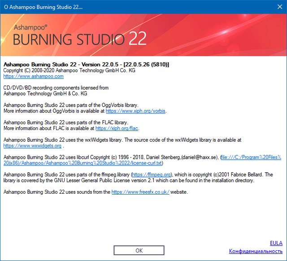Click the resize grip in bottom-right corner
The height and width of the screenshot is (261, 287).
(x=284, y=258)
